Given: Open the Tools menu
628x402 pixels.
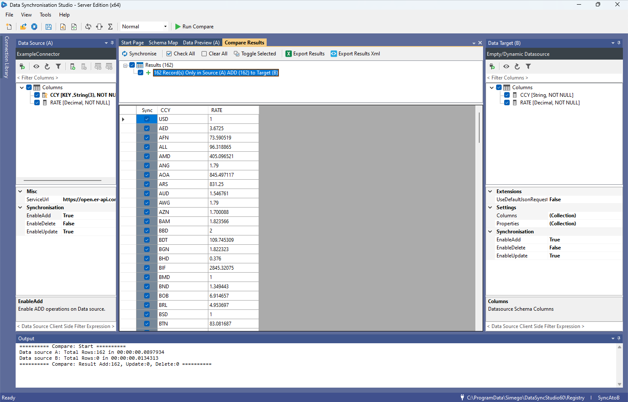Looking at the screenshot, I should point(45,14).
